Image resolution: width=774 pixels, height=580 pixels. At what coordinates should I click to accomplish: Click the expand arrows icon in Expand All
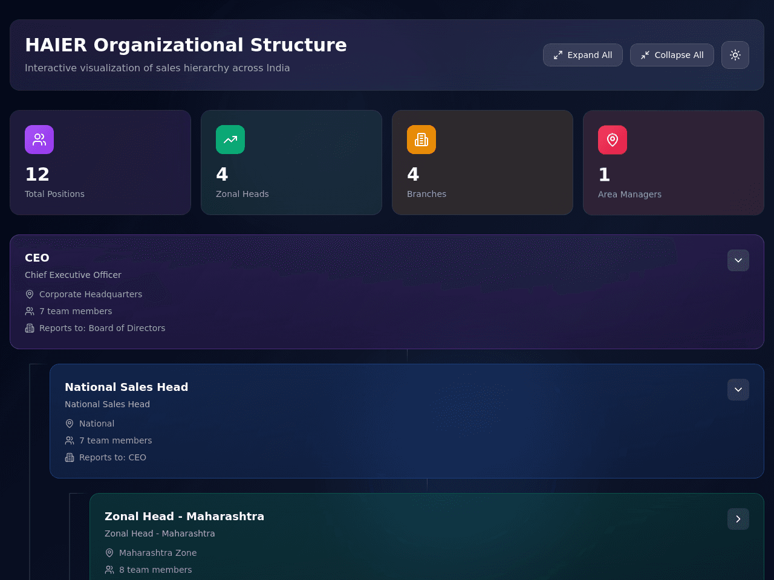(x=558, y=55)
